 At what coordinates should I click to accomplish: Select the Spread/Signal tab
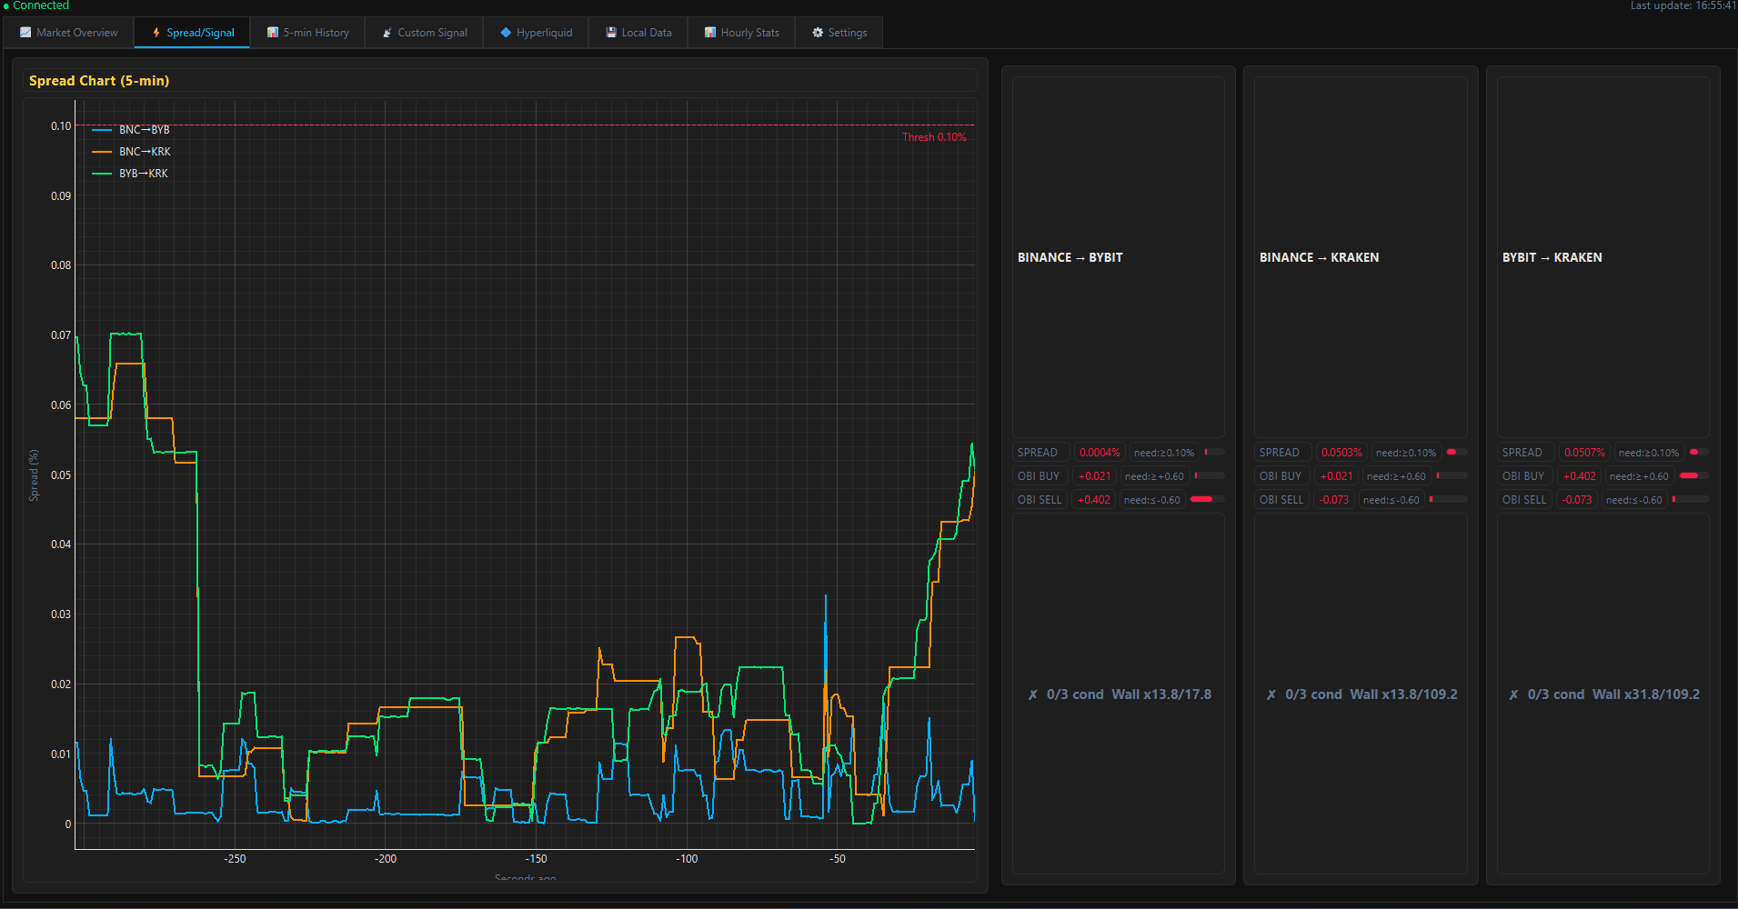pyautogui.click(x=192, y=33)
